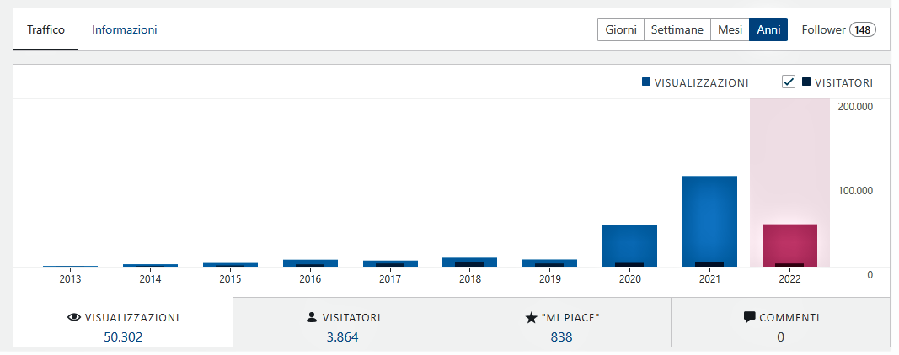
Task: Click the person icon beside Visitatori
Action: pos(312,318)
